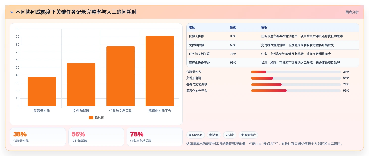Click the summary sentence starting 这张图展示的是
This screenshot has width=369, height=156.
click(265, 144)
